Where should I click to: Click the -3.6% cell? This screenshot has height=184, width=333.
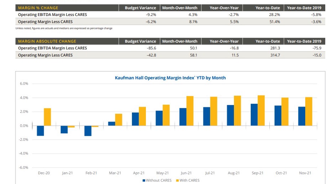(x=316, y=22)
